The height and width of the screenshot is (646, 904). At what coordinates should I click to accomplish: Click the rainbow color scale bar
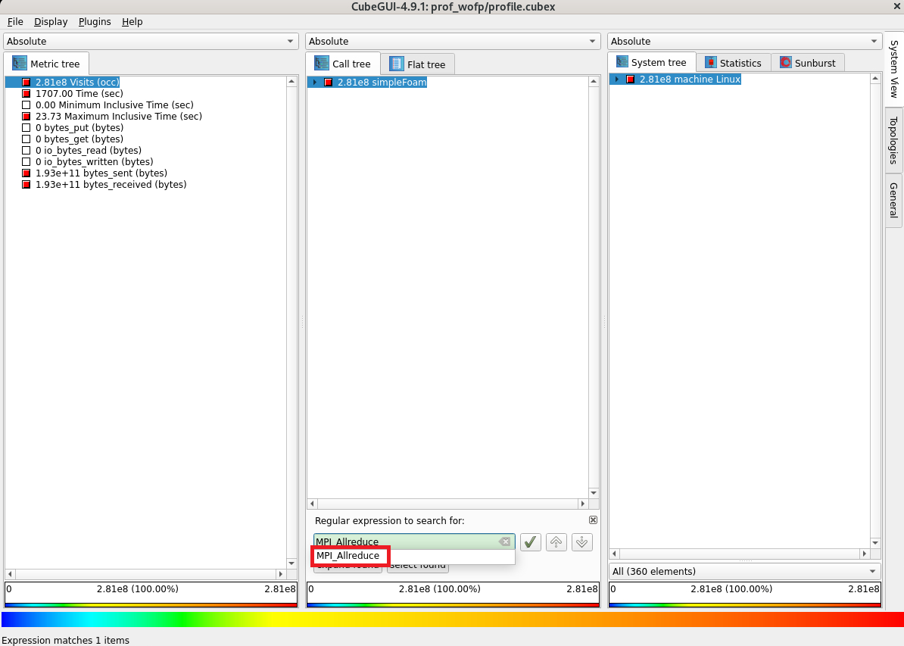(x=451, y=619)
